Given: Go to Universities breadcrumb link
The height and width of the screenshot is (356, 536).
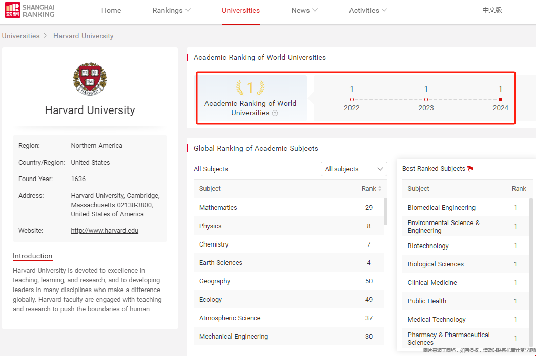Looking at the screenshot, I should click(x=21, y=36).
